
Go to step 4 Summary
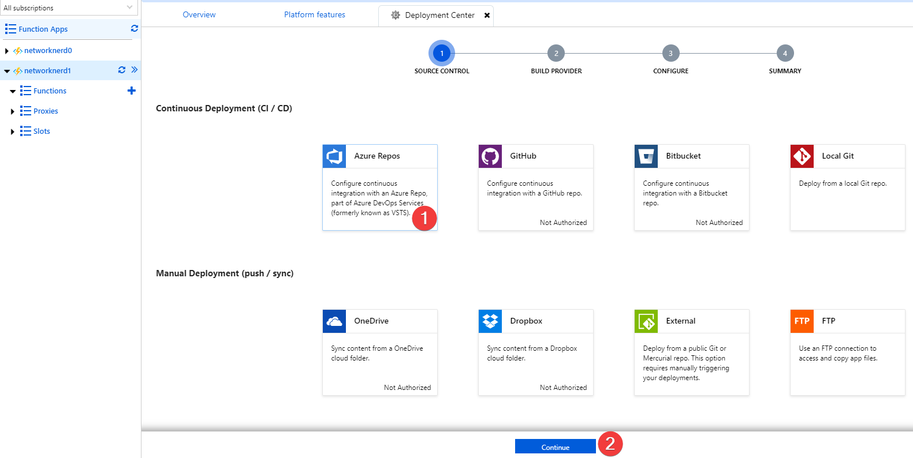(785, 53)
